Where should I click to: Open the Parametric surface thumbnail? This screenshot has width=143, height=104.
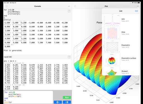(x=112, y=59)
